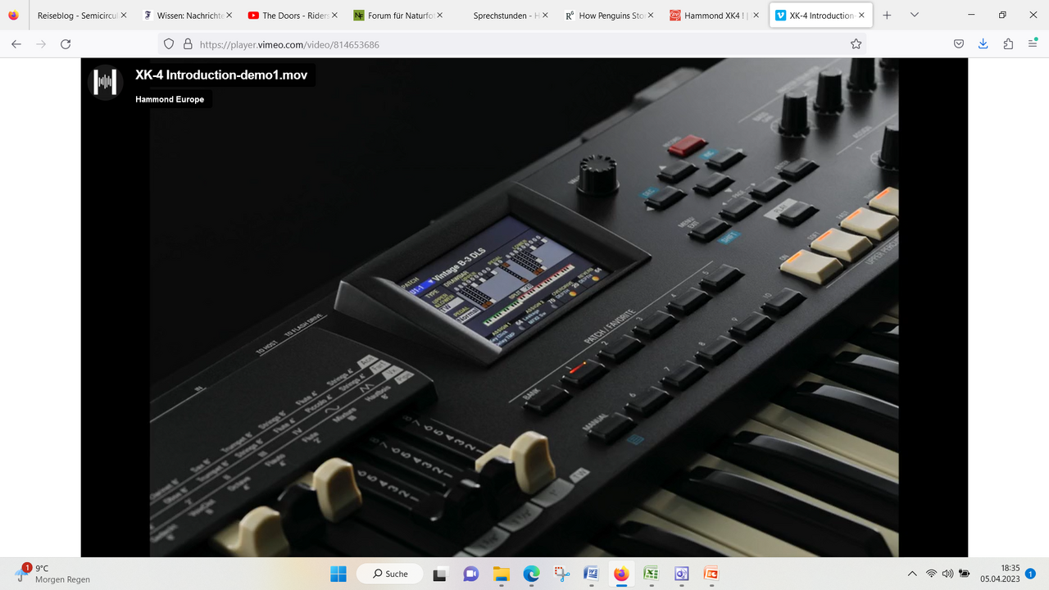Open the tracking protection shield icon
This screenshot has width=1049, height=590.
point(169,44)
